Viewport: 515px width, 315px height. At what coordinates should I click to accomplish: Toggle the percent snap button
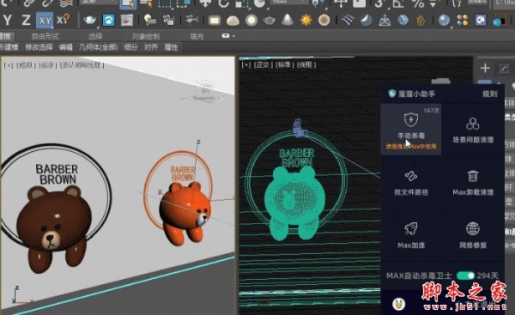418,3
